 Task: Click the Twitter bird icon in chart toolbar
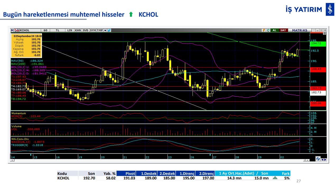pyautogui.click(x=109, y=30)
